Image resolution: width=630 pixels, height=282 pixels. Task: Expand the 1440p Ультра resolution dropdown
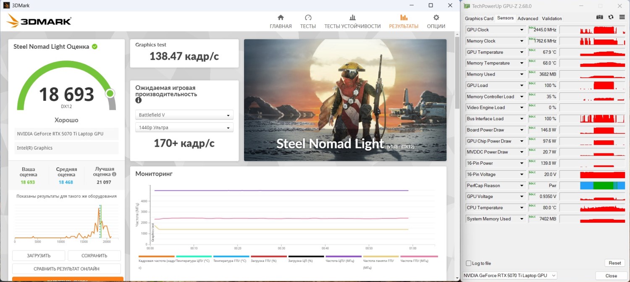coord(184,128)
